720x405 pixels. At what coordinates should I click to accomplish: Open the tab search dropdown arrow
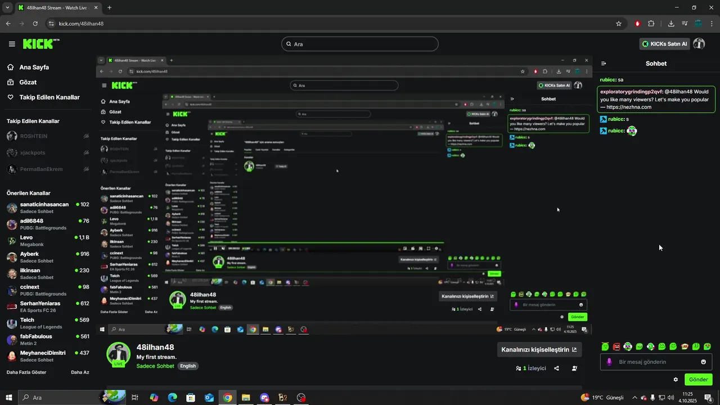pyautogui.click(x=7, y=8)
